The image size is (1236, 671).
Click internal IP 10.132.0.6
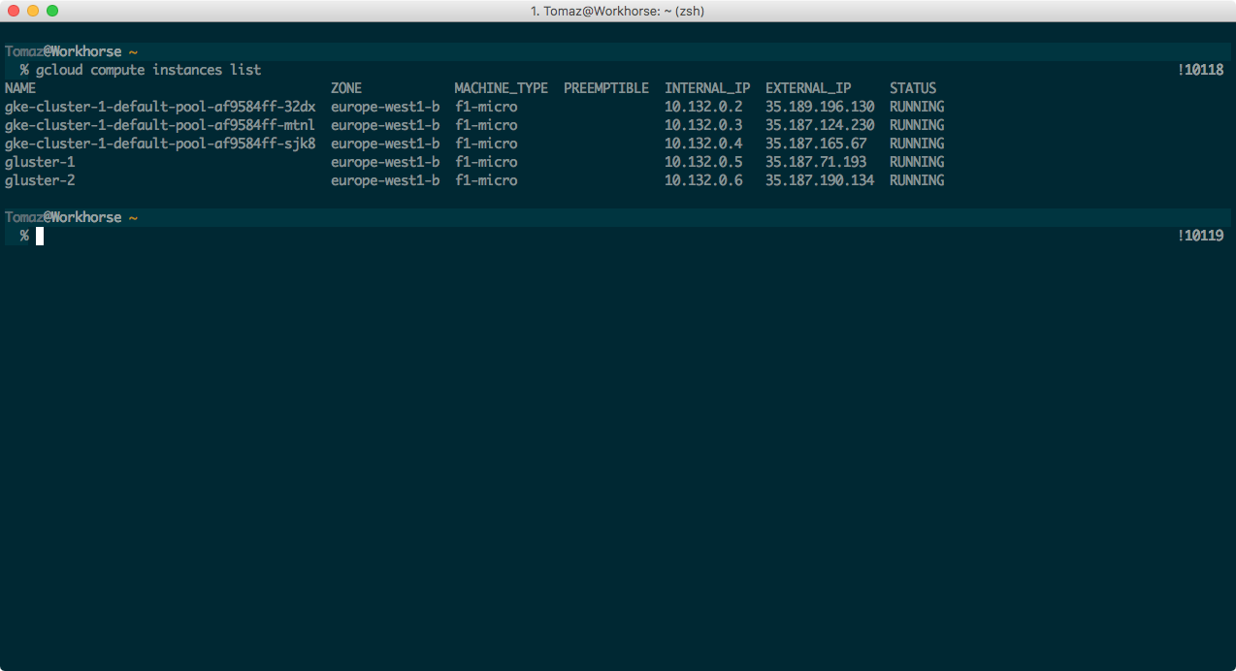[703, 180]
